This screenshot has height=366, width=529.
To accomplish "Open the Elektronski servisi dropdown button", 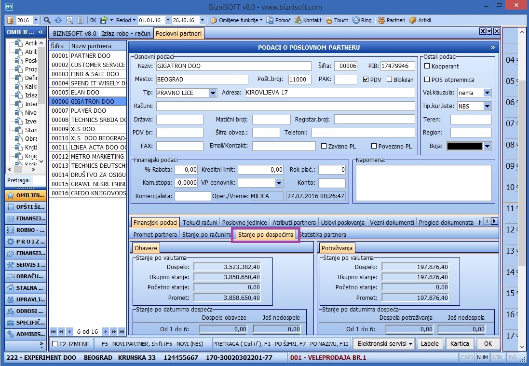I will 384,344.
